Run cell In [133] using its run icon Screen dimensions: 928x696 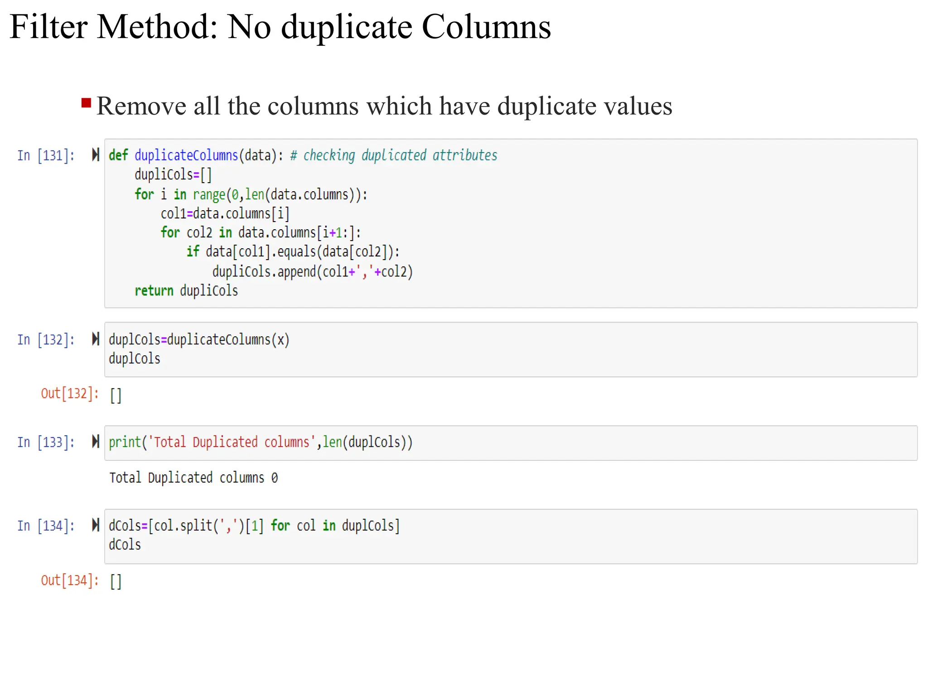point(96,441)
